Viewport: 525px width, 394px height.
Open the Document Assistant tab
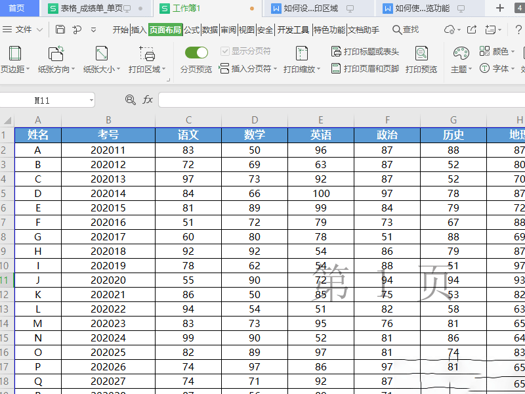[364, 30]
